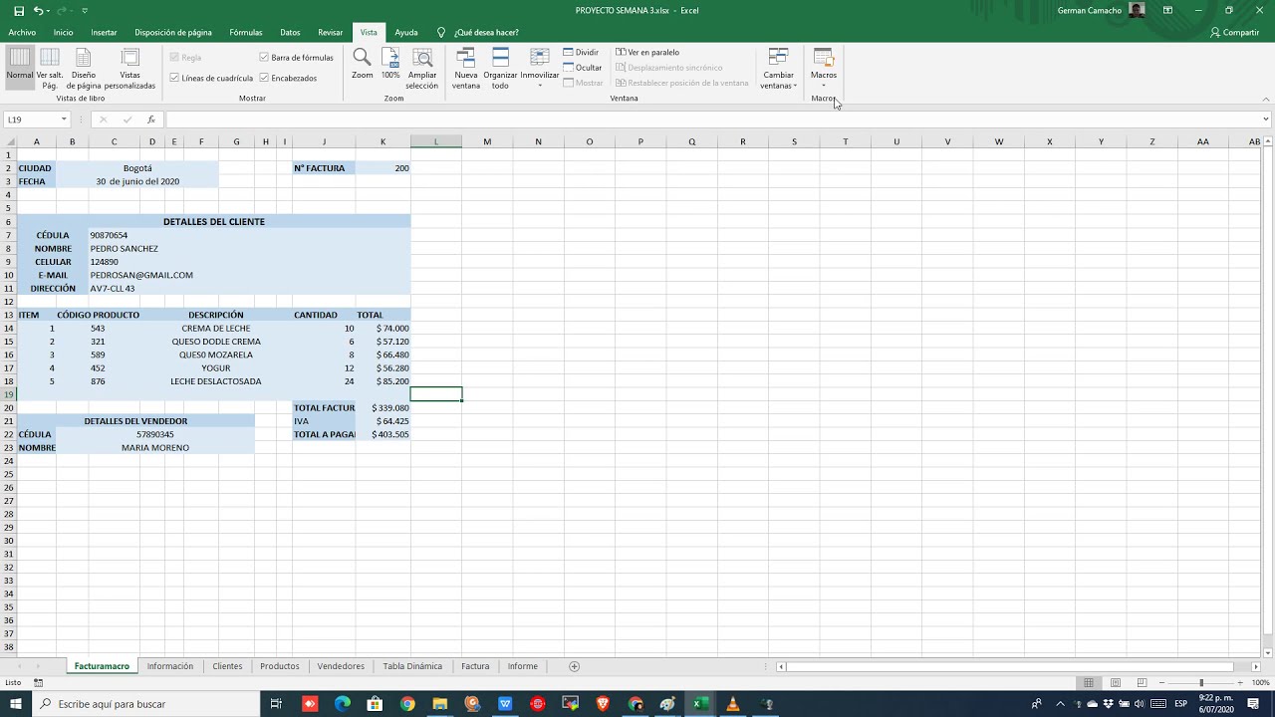
Task: Switch to Tabla Dinámica sheet tab
Action: (412, 666)
